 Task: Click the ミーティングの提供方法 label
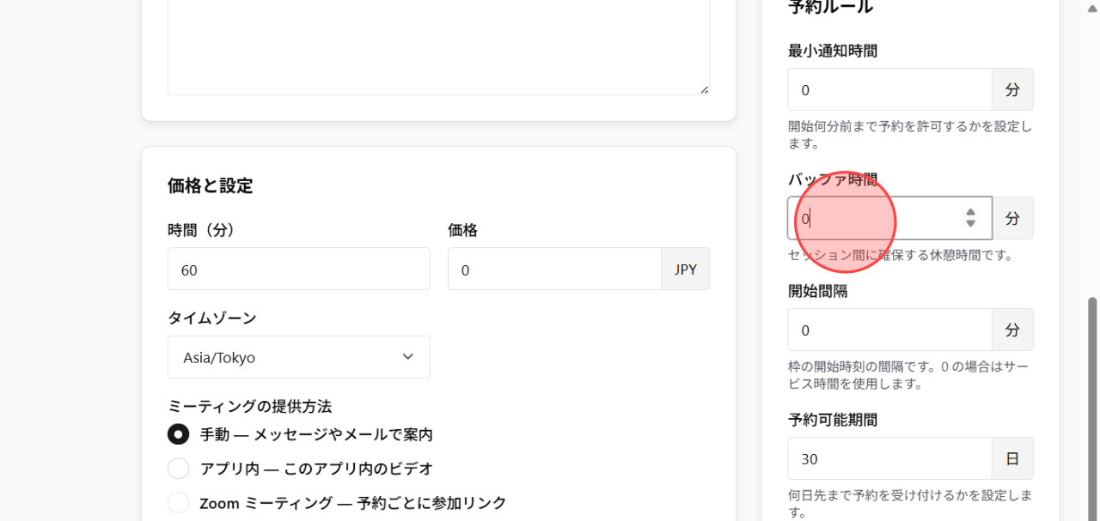tap(249, 406)
